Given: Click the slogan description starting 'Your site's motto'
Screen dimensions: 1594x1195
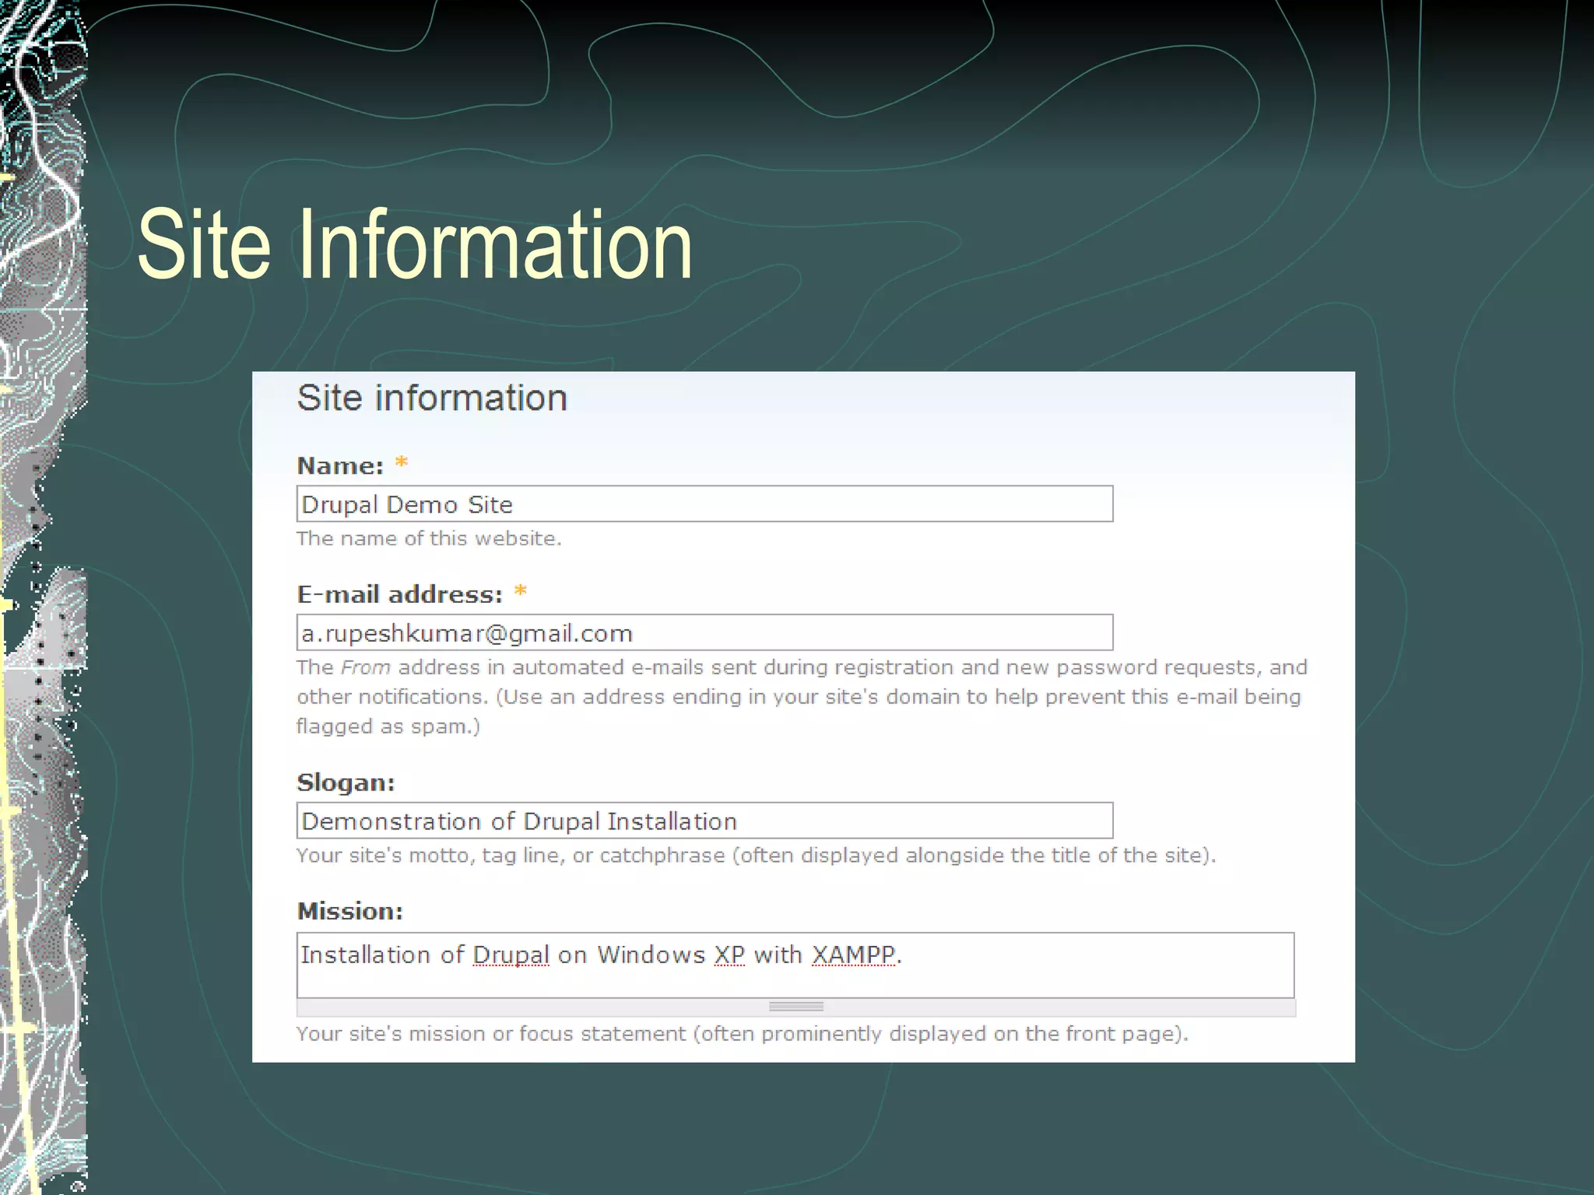Looking at the screenshot, I should click(x=756, y=856).
